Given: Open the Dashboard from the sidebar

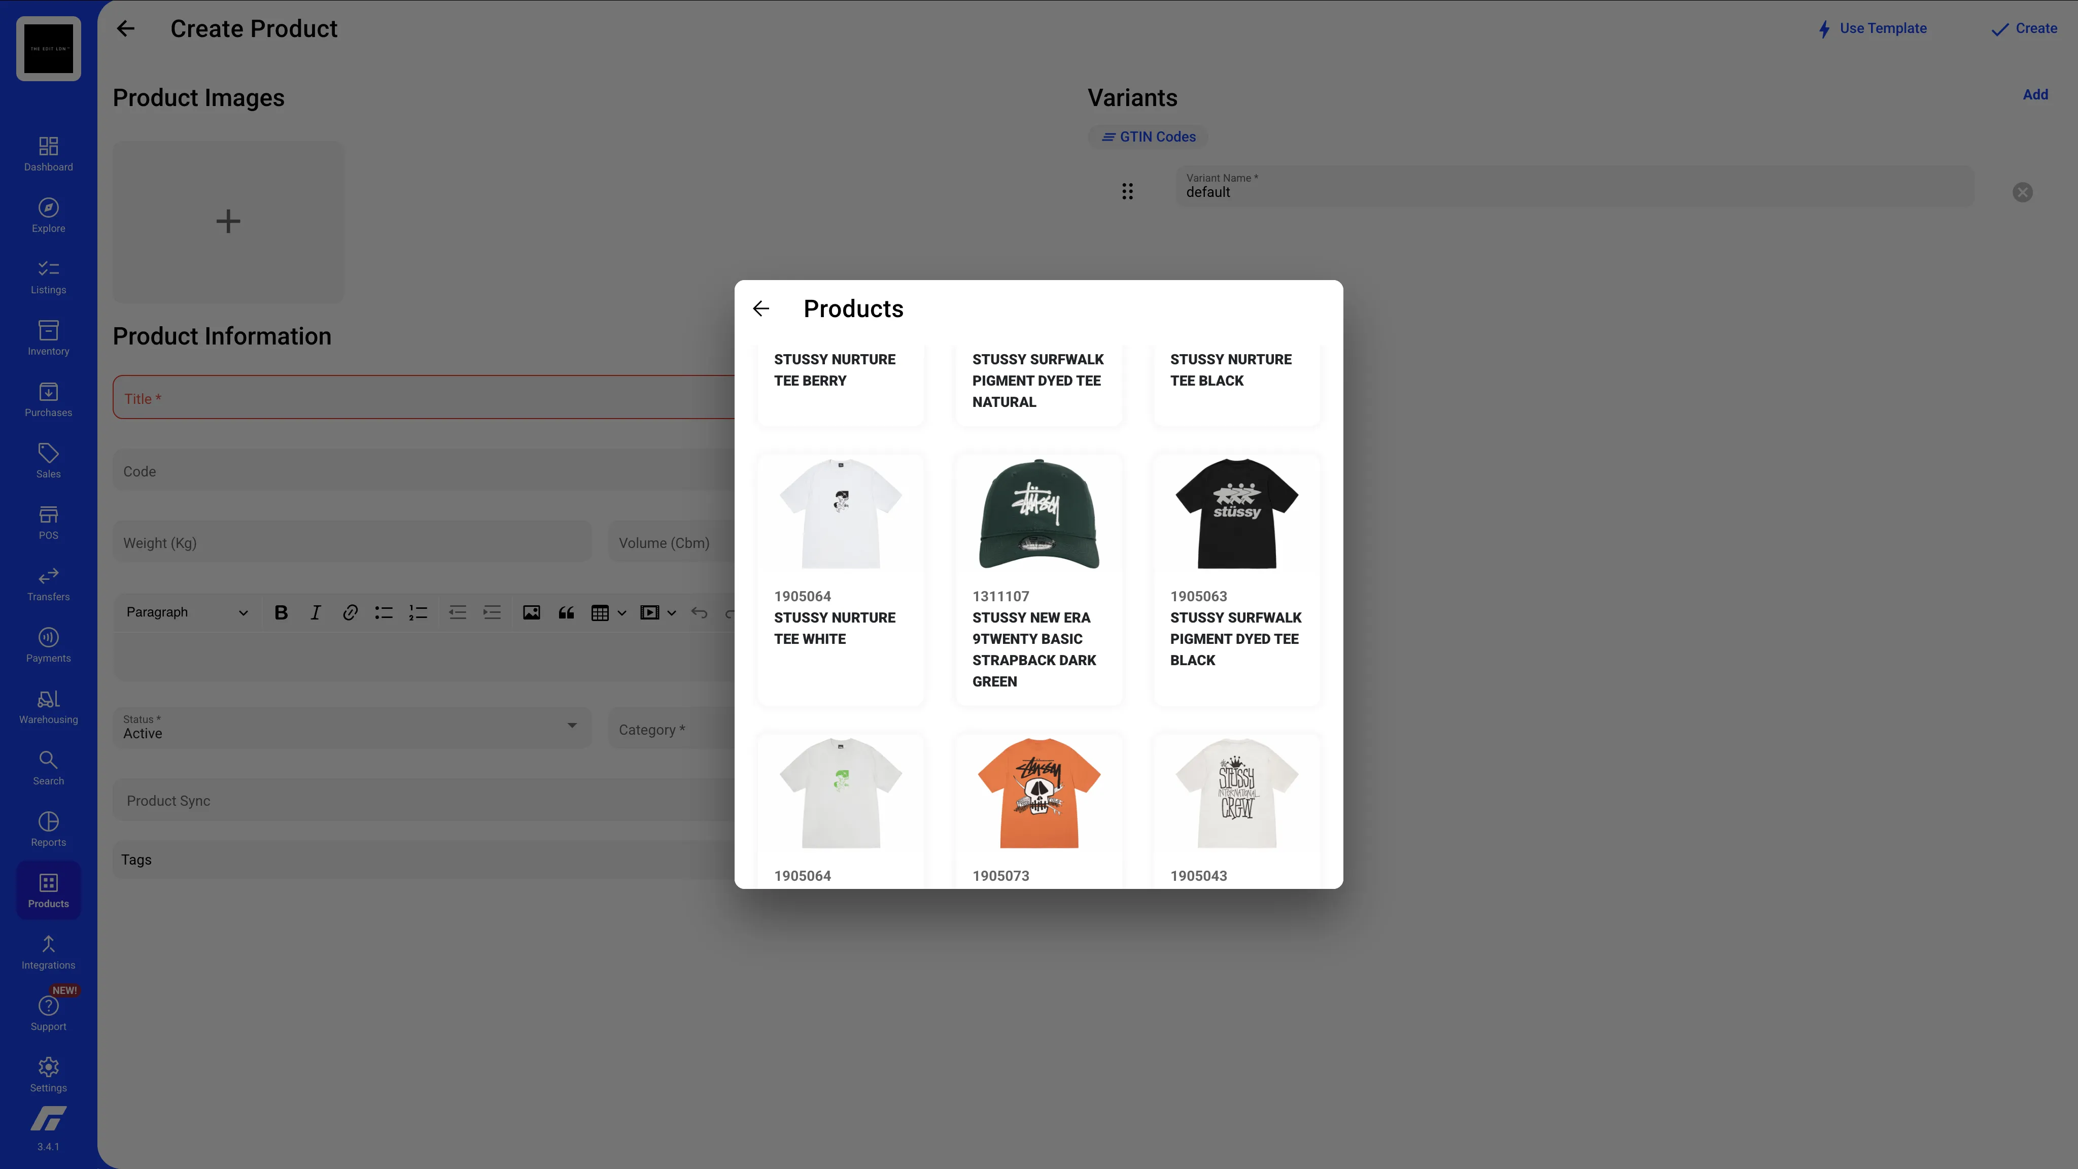Looking at the screenshot, I should tap(48, 153).
